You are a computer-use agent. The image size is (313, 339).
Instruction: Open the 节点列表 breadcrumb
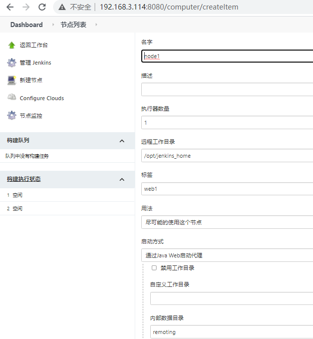pyautogui.click(x=73, y=25)
